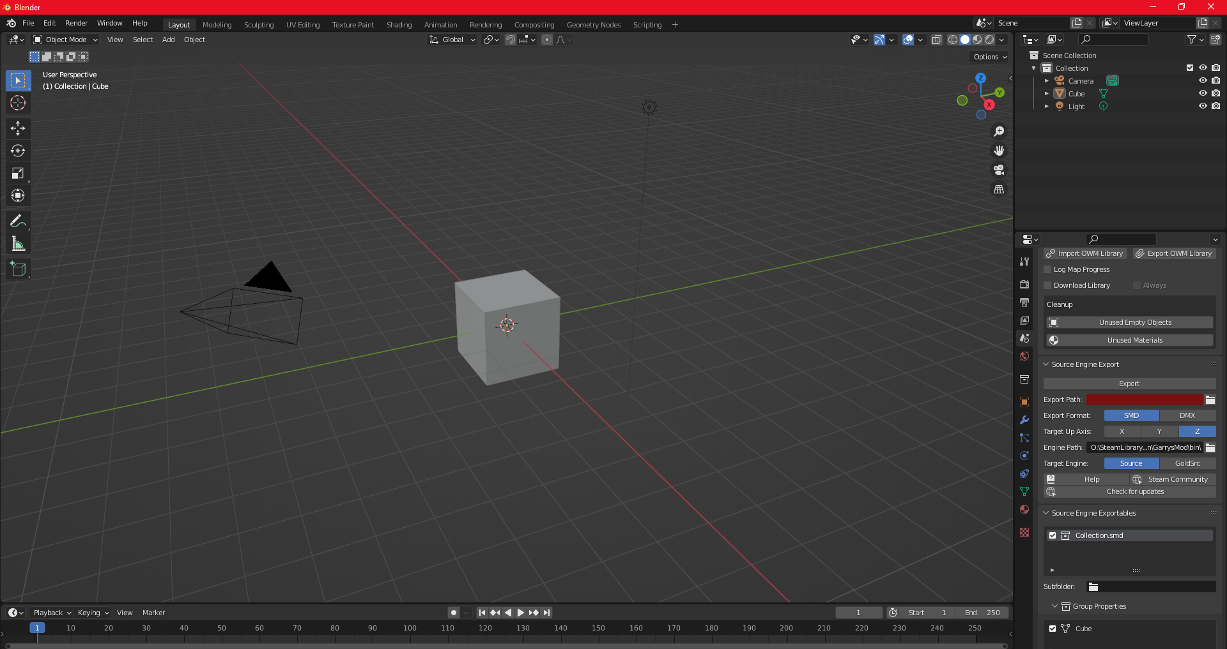
Task: Open the Object Mode dropdown
Action: [66, 40]
